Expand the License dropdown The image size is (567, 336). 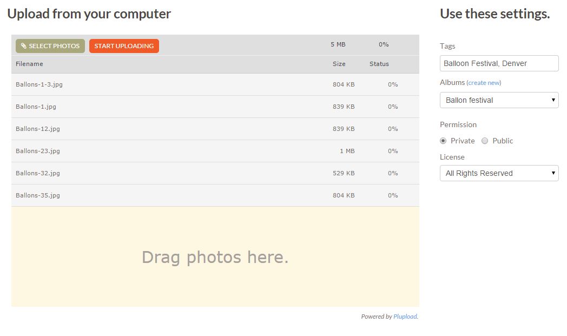pyautogui.click(x=499, y=173)
